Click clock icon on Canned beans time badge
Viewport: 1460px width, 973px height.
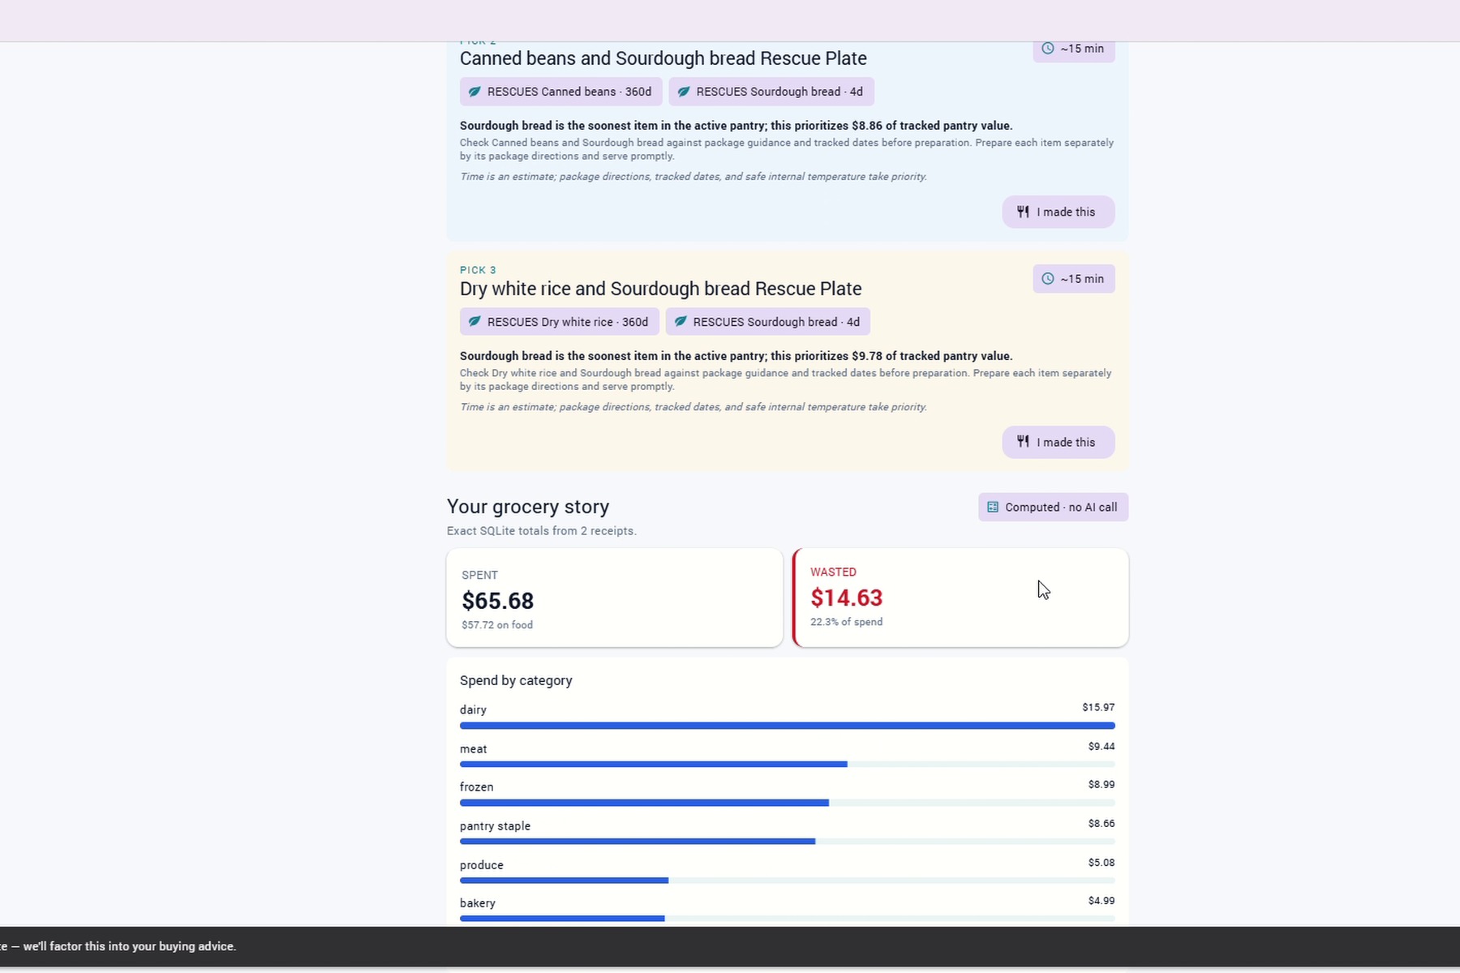click(1048, 49)
